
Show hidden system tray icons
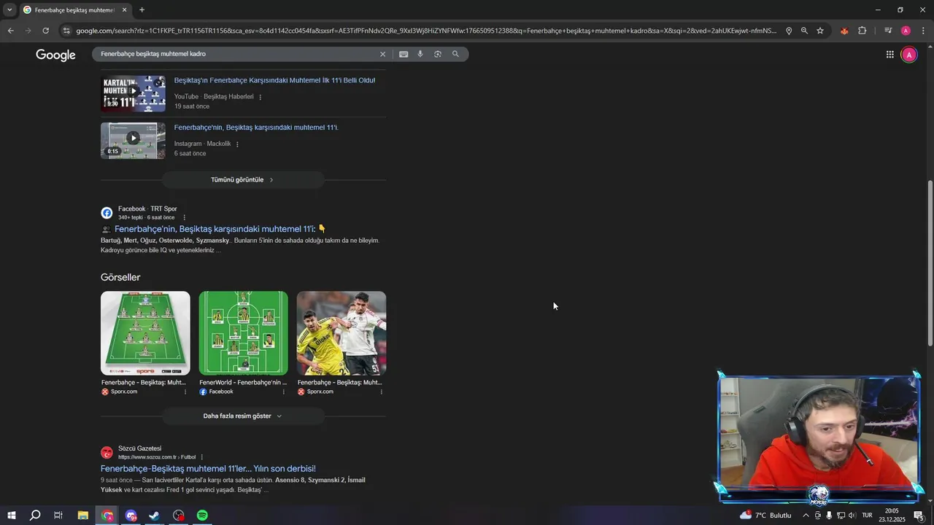point(806,516)
